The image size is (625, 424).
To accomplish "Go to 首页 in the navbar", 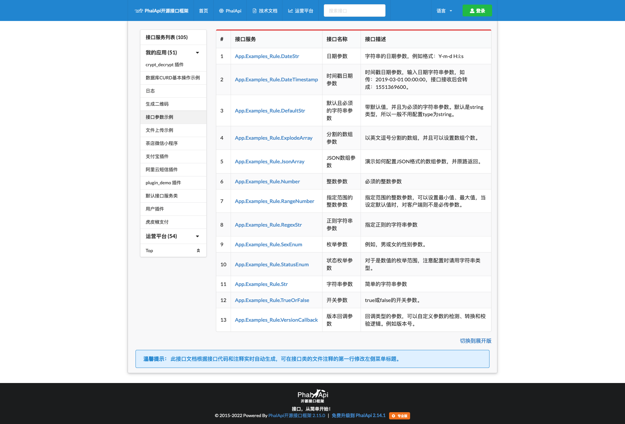I will pyautogui.click(x=203, y=11).
